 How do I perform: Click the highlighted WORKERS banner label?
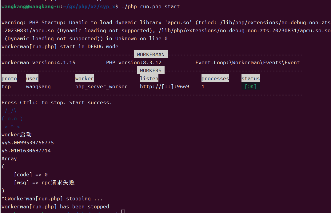(x=150, y=70)
